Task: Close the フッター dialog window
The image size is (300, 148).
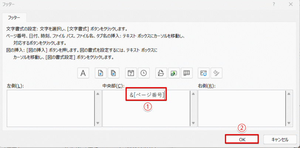Action: (x=291, y=4)
